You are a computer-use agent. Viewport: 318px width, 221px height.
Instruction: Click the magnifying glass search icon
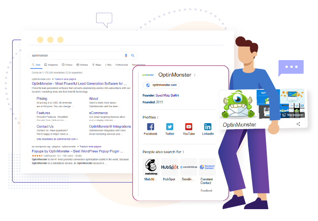[x=133, y=55]
